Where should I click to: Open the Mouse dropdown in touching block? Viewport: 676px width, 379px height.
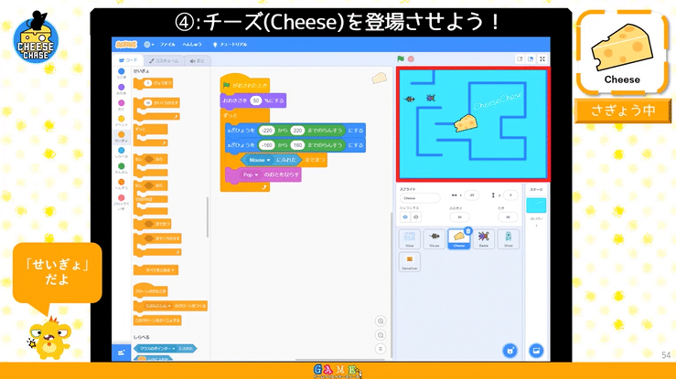coord(260,160)
